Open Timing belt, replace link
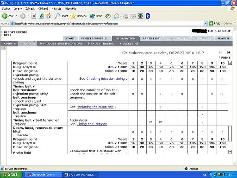Image resolution: width=237 pixels, height=178 pixels. tap(92, 124)
